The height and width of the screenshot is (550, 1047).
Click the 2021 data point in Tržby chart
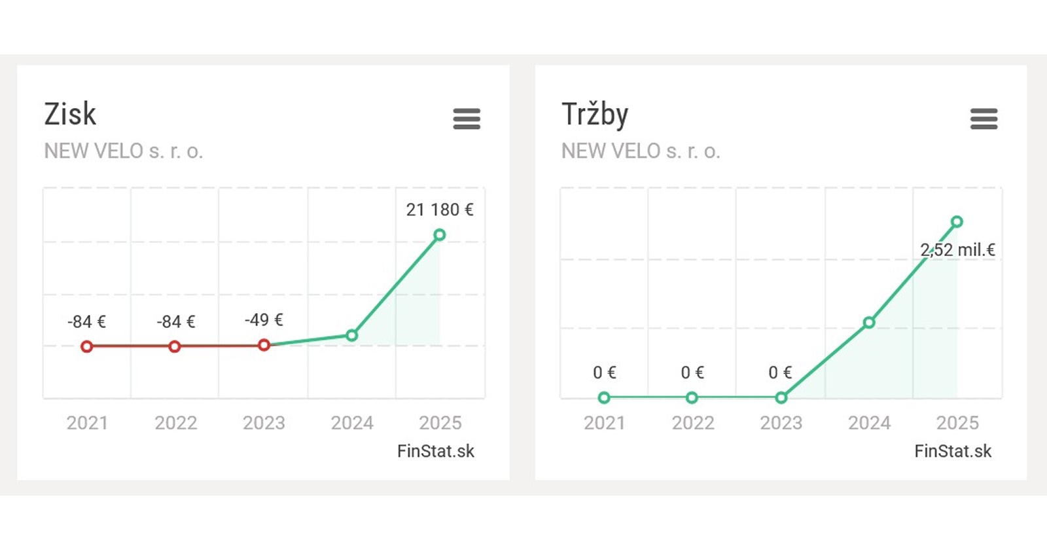click(604, 397)
